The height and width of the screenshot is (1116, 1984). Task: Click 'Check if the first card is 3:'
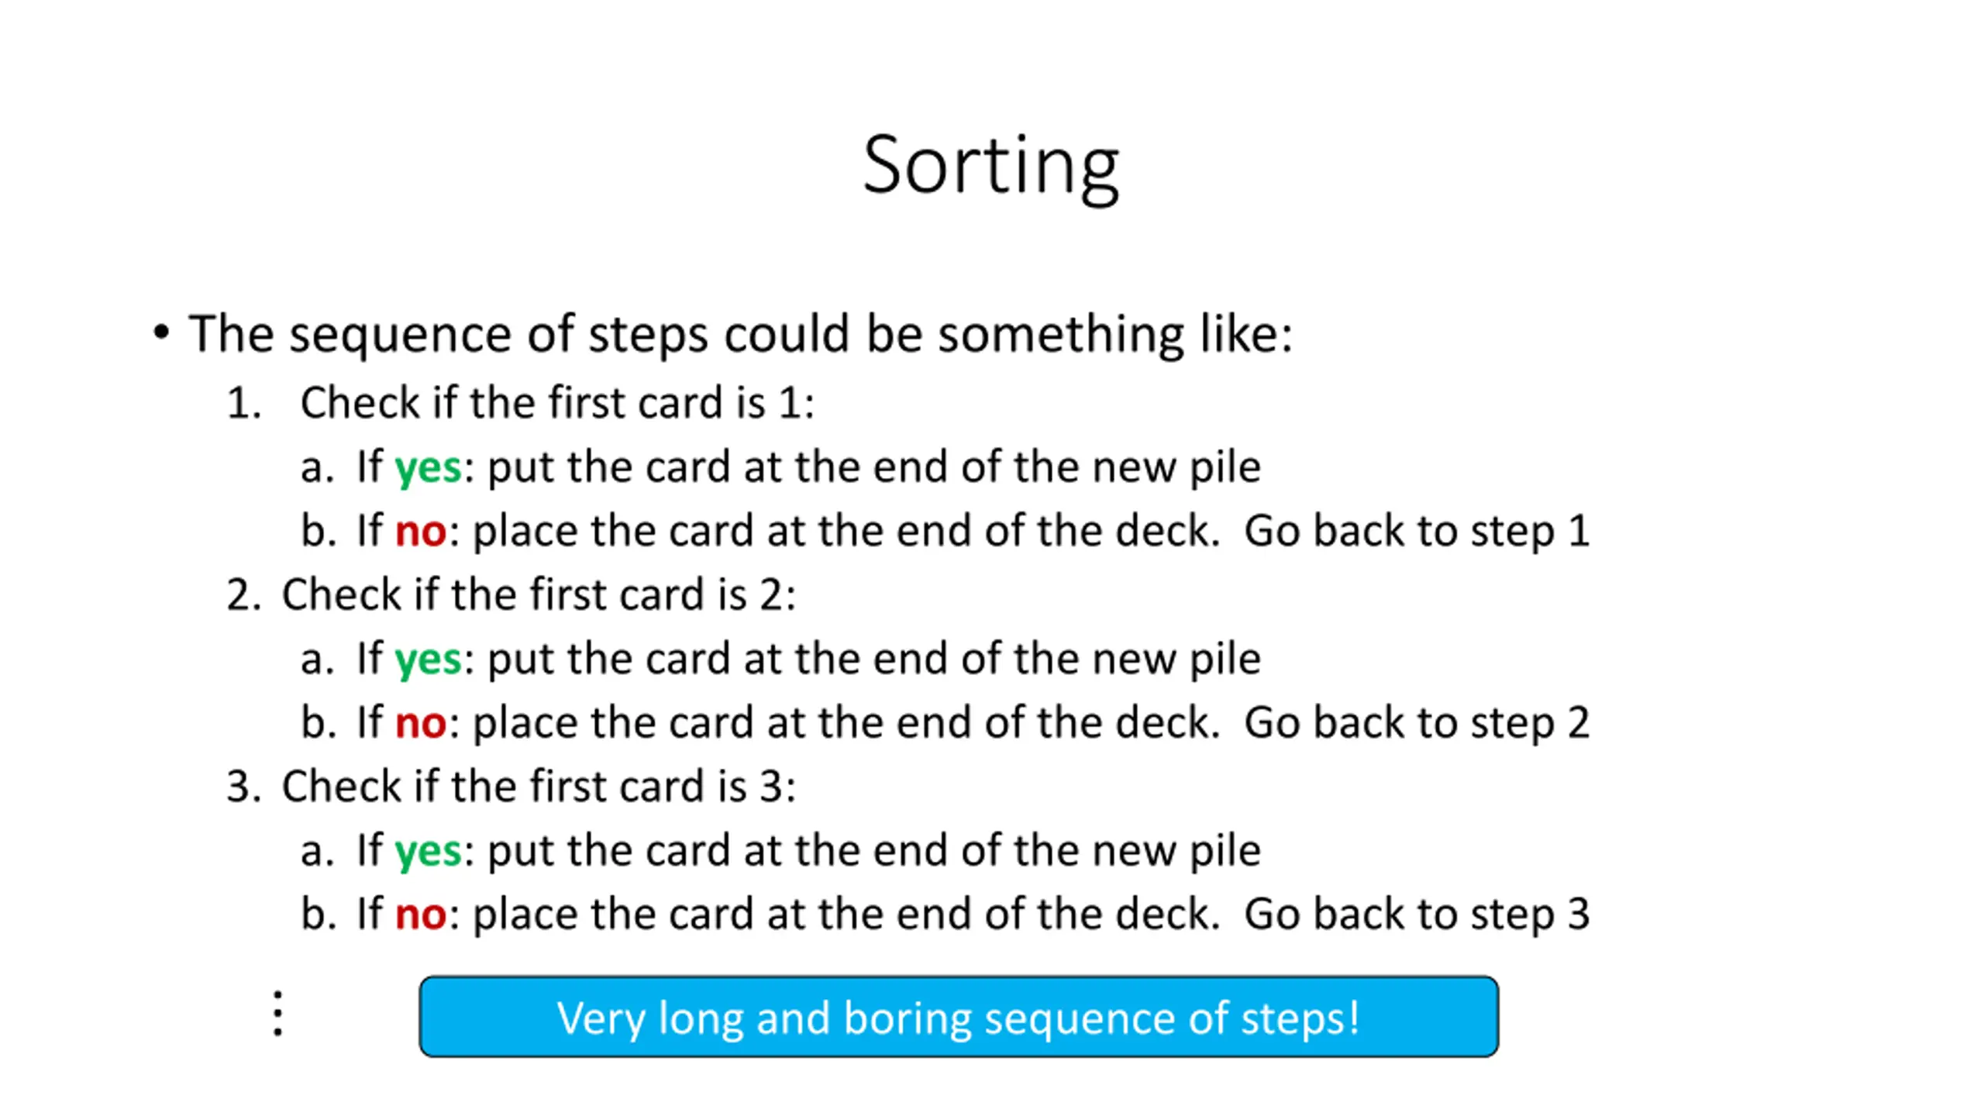[539, 786]
